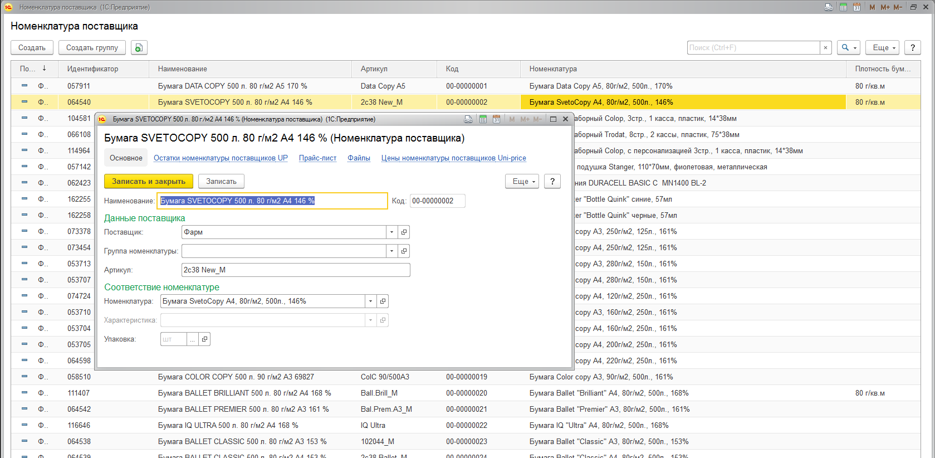Expand the Поставщик dropdown list
This screenshot has width=935, height=458.
click(391, 232)
